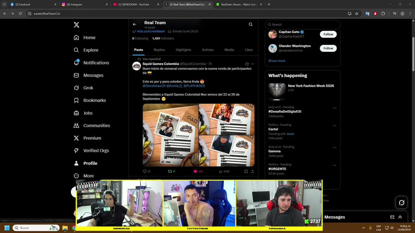Click the ANNIED card image in post
Image resolution: width=415 pixels, height=233 pixels.
pos(227,119)
